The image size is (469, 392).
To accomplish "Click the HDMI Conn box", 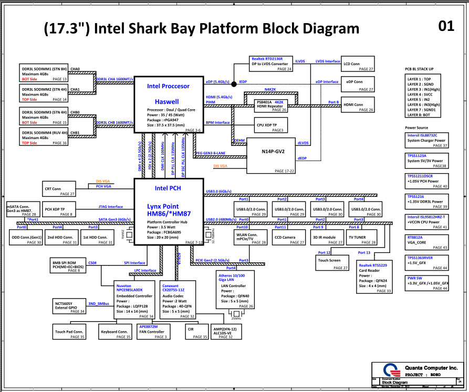I will (x=358, y=104).
